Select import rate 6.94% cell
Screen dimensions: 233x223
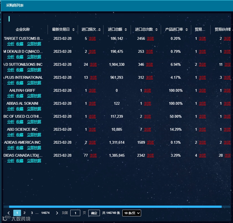[176, 64]
